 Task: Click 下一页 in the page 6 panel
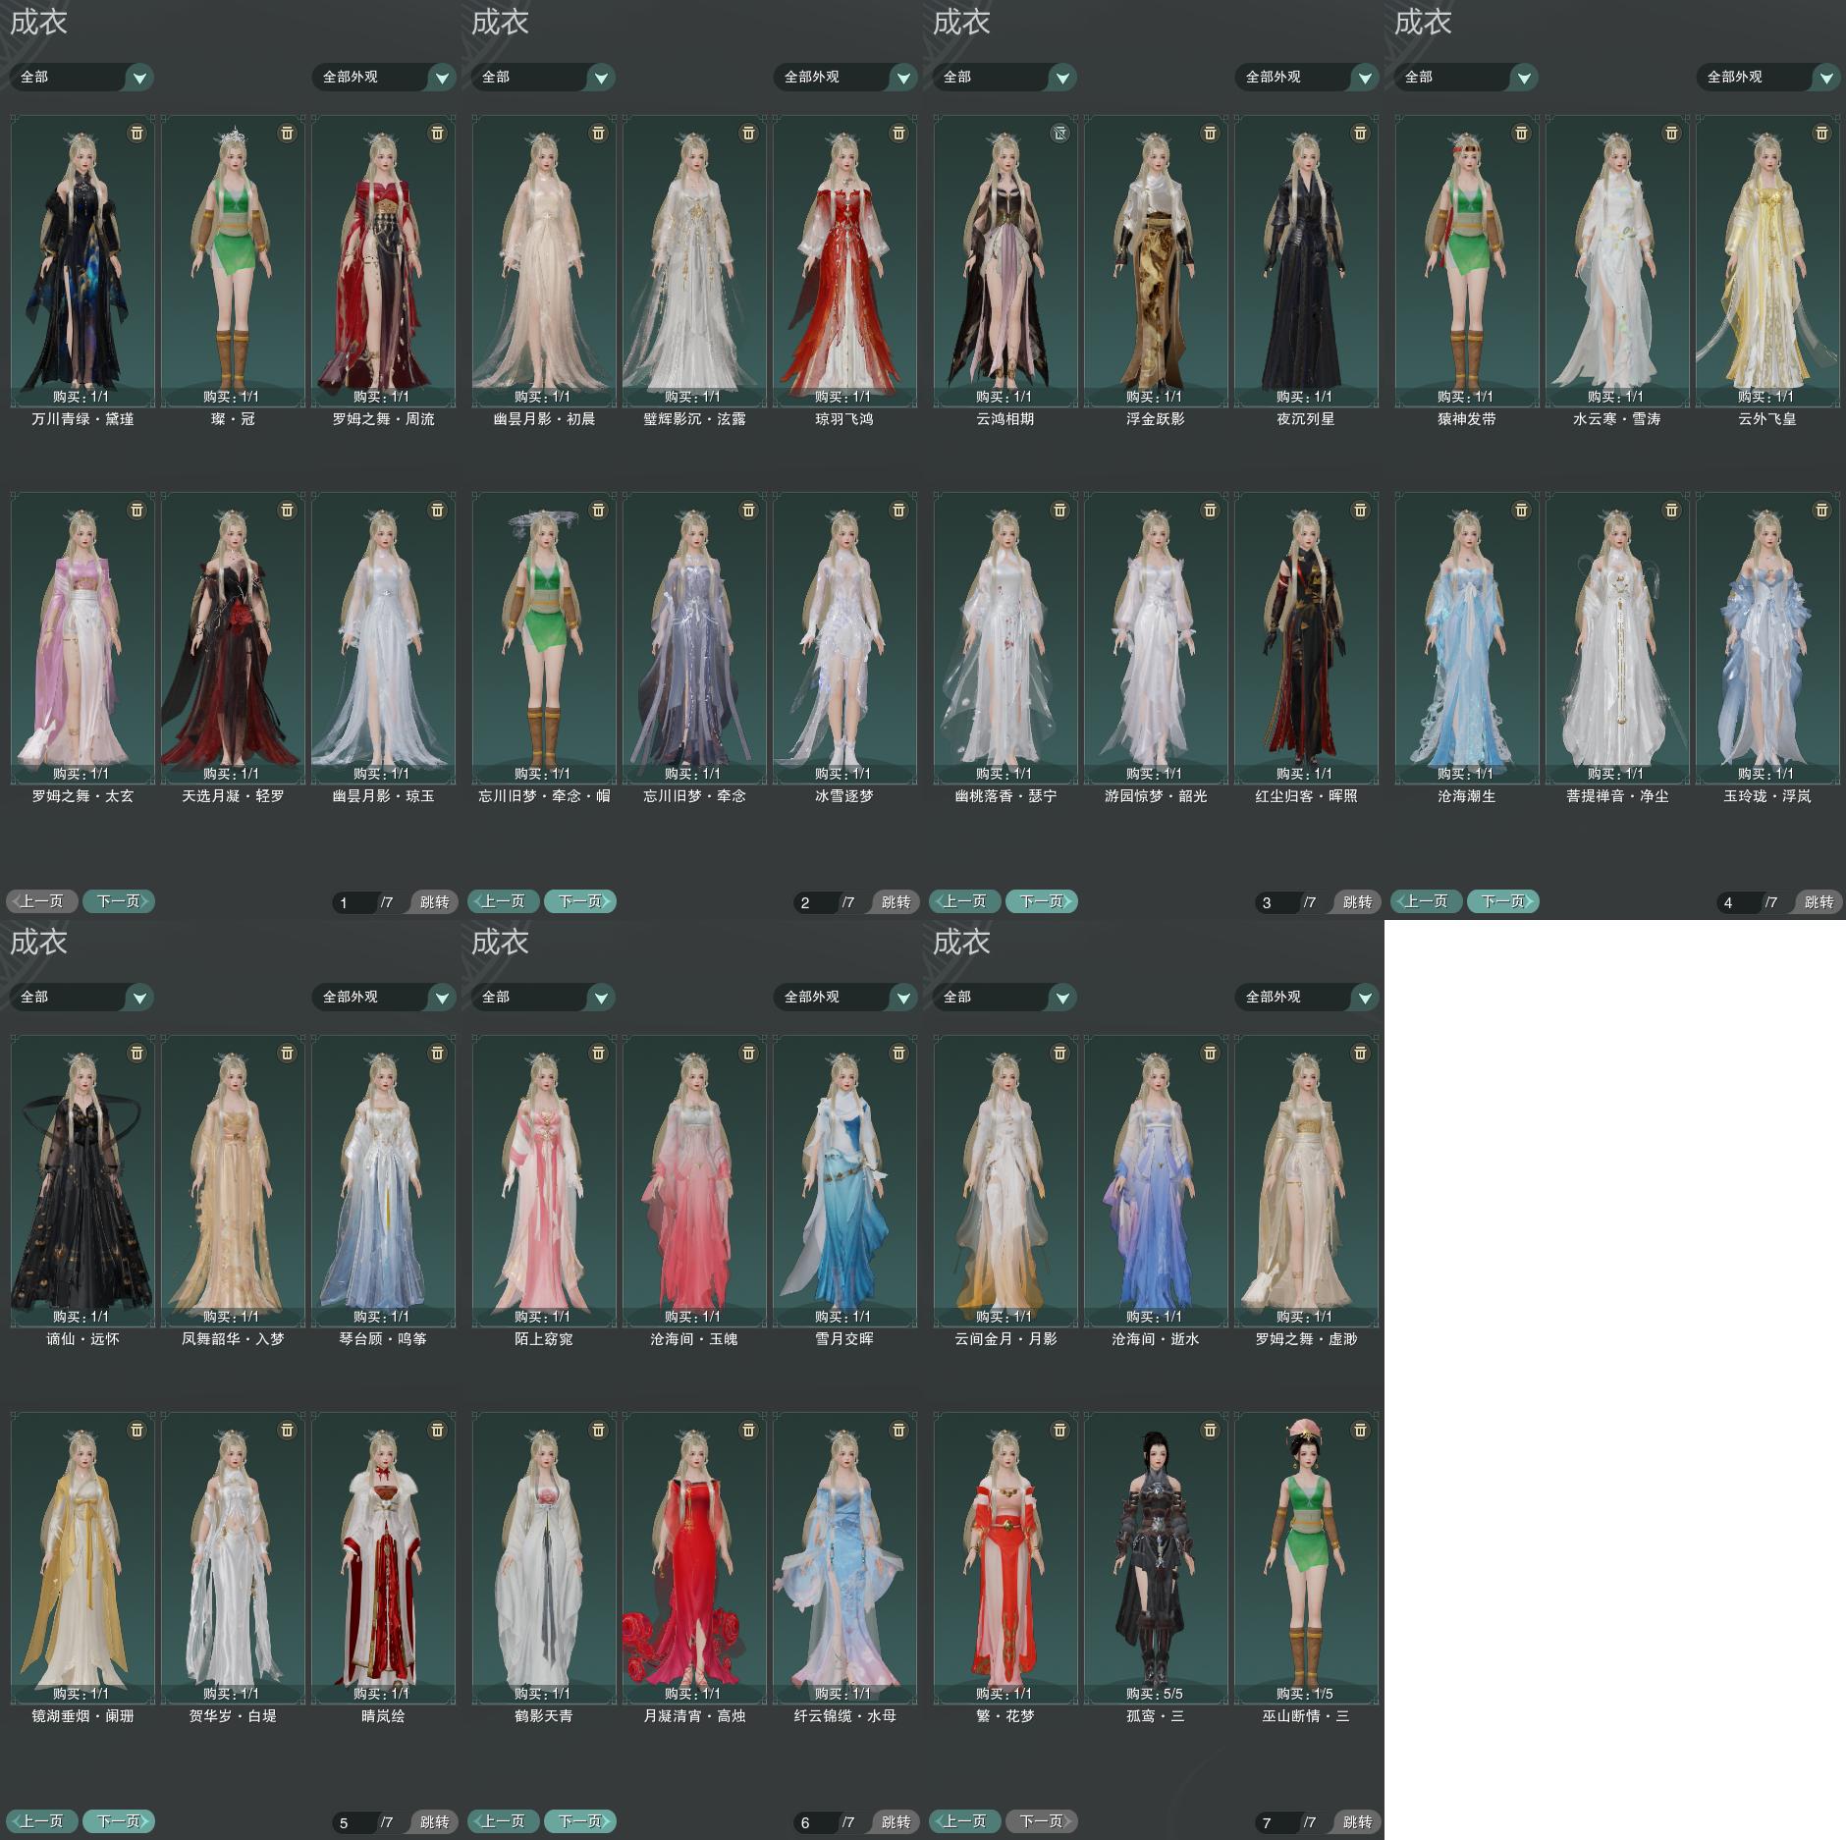580,1821
